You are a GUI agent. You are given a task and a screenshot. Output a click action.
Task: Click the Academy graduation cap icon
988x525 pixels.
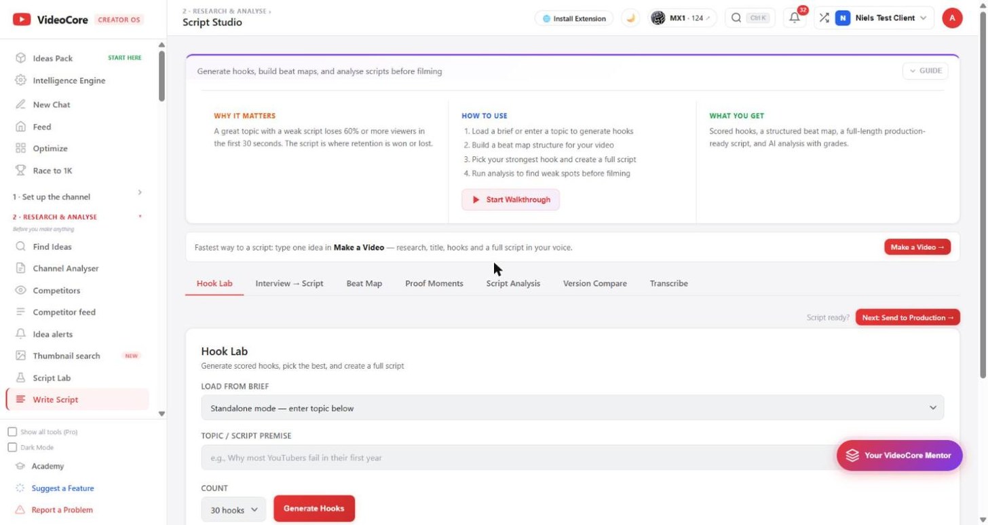20,466
